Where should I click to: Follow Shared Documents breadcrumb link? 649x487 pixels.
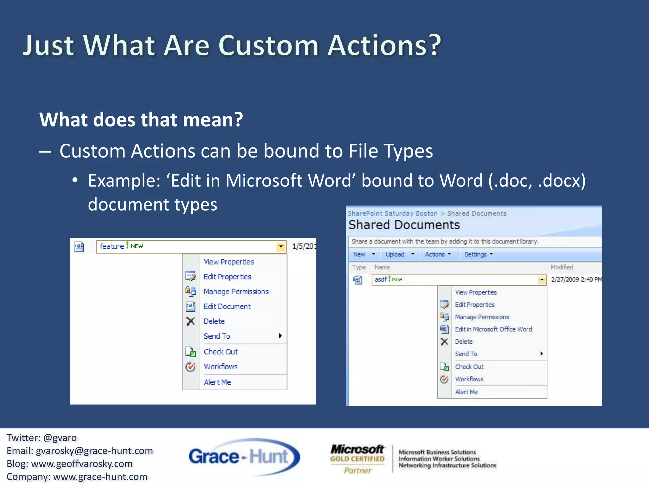477,214
